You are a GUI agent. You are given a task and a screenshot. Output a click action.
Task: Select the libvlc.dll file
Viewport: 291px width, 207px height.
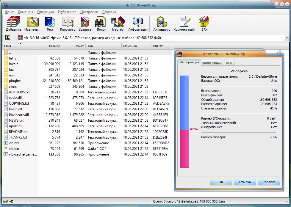pyautogui.click(x=87, y=109)
